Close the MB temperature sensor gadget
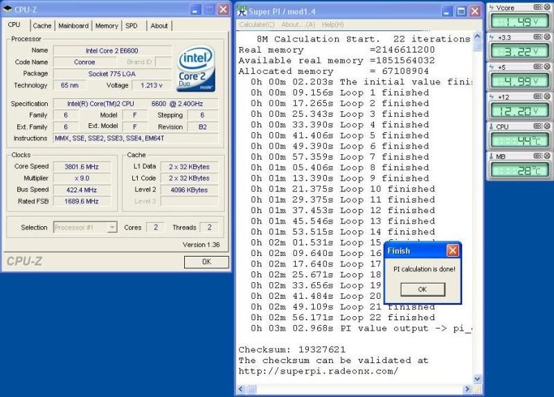 pos(546,156)
